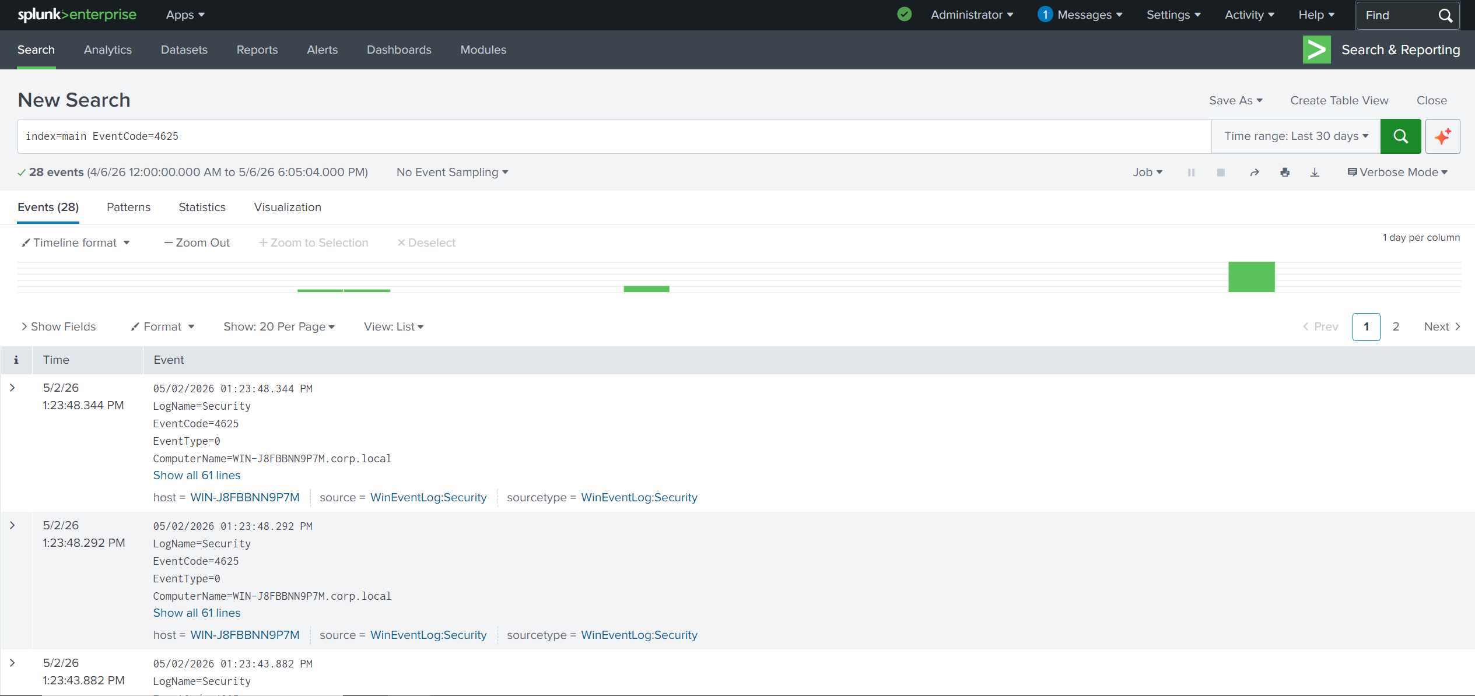Open the Job dropdown
The image size is (1475, 696).
[1147, 173]
